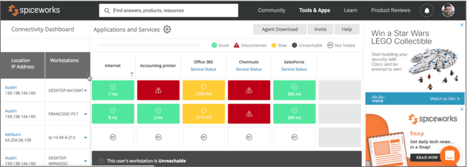The image size is (467, 167).
Task: Click ip-10-44-4-213 Internet Not Tested cell
Action: coord(113,137)
